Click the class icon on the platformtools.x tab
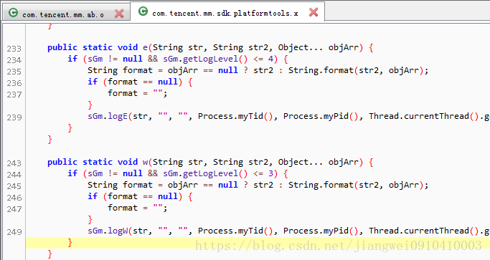Viewport: 490px width, 260px height. (x=143, y=11)
